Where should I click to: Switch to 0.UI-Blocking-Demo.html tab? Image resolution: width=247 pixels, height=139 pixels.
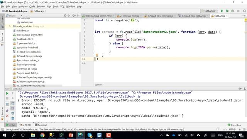click(98, 16)
